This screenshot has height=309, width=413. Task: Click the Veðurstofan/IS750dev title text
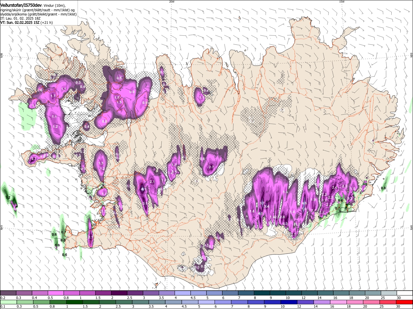click(x=21, y=5)
